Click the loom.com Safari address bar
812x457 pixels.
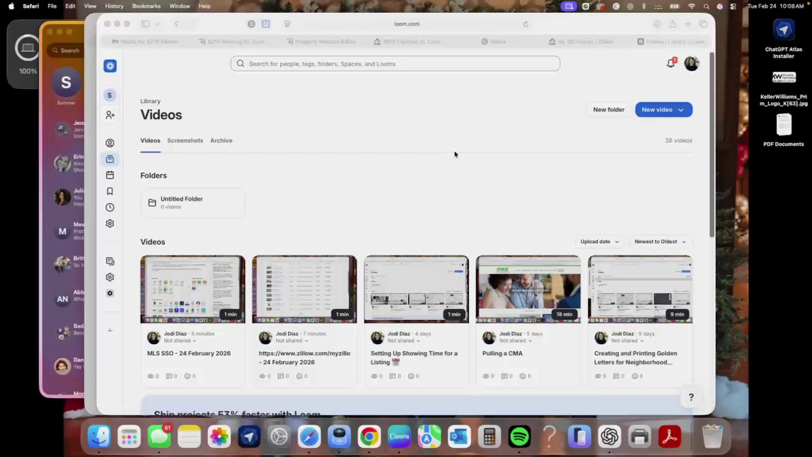(x=407, y=24)
